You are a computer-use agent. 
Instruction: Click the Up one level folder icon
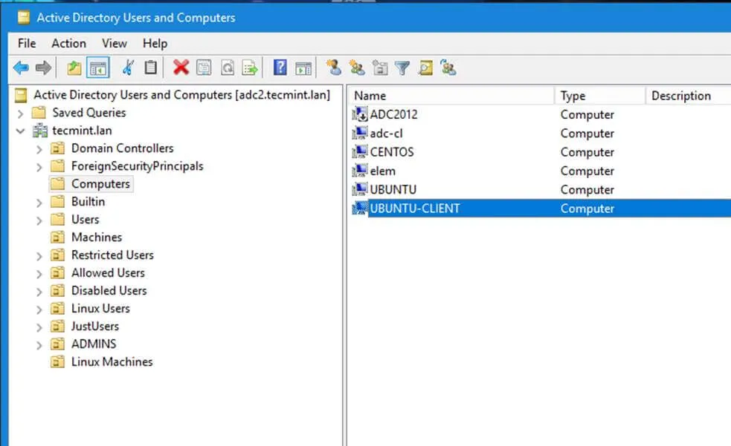pos(74,68)
